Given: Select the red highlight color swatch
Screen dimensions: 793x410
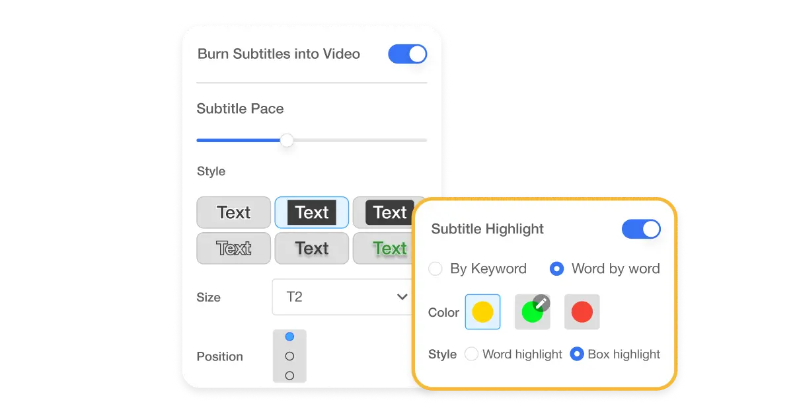Looking at the screenshot, I should pos(582,311).
